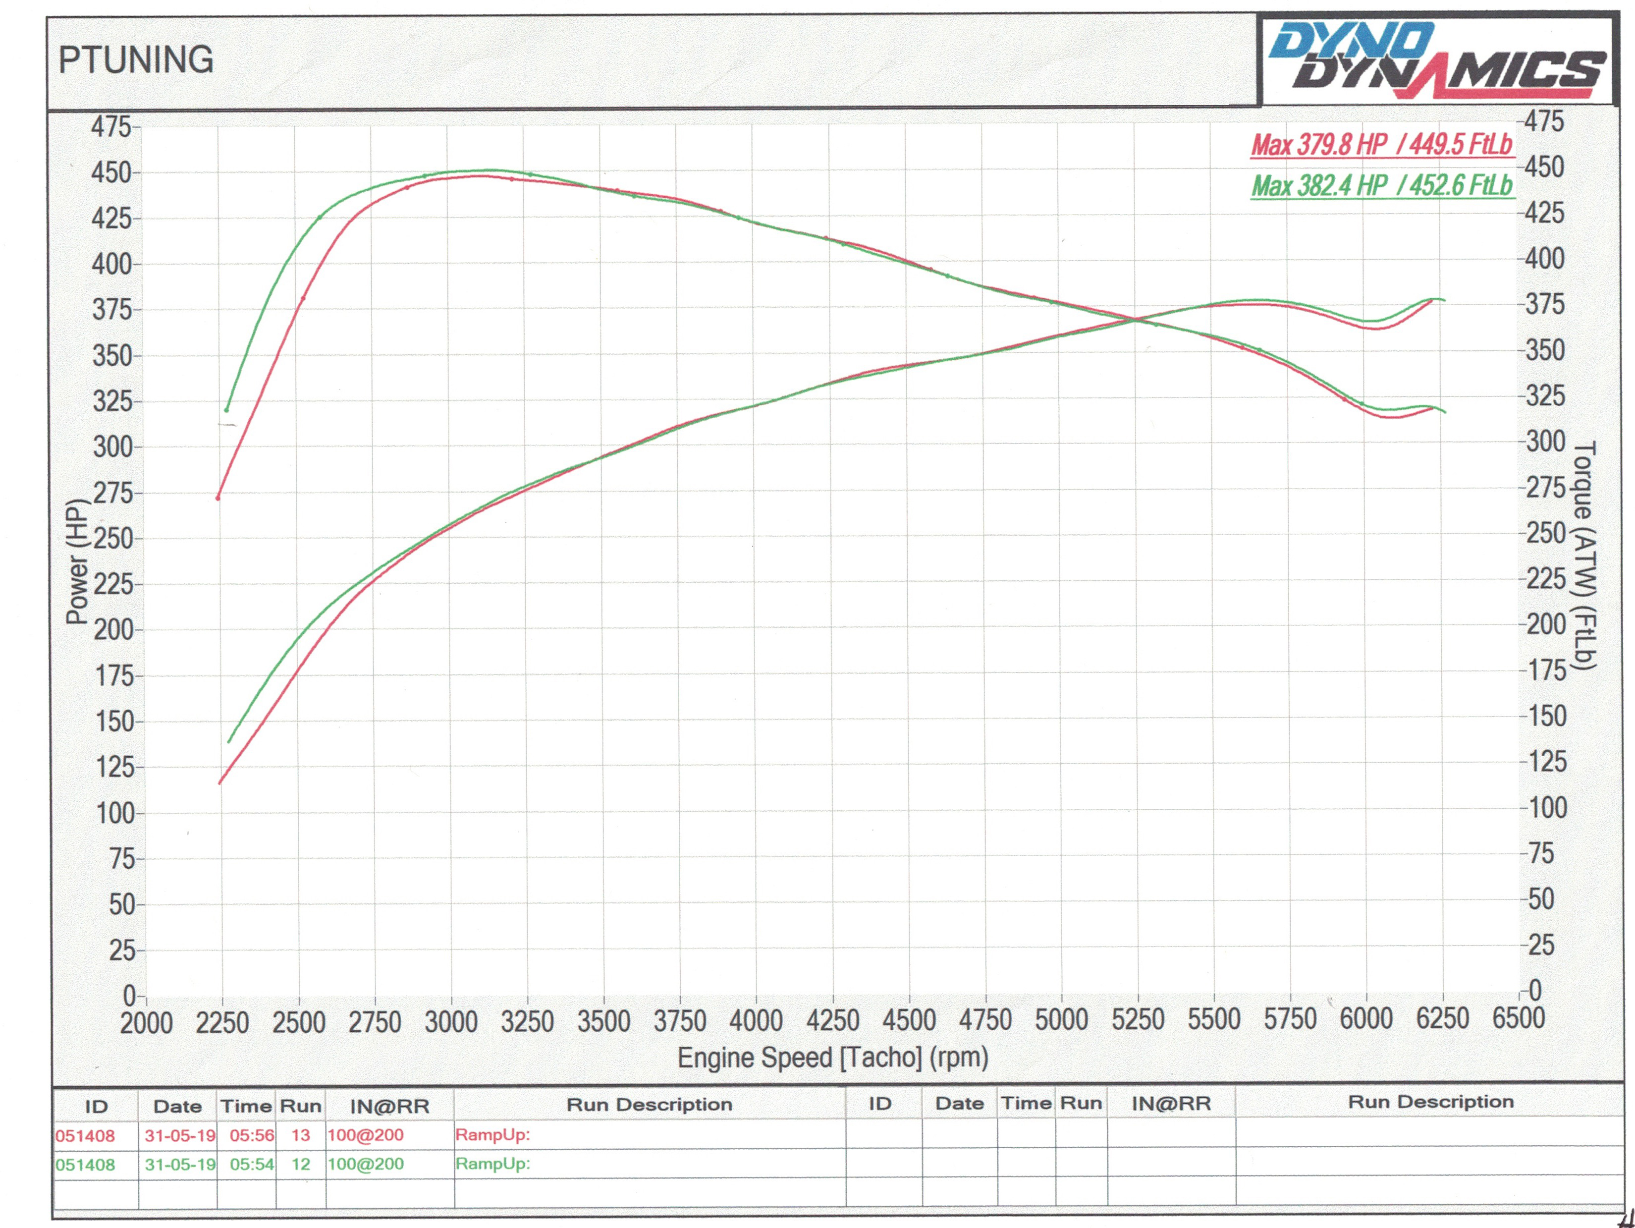Select the red run 13 row ID
The image size is (1635, 1228).
point(85,1136)
